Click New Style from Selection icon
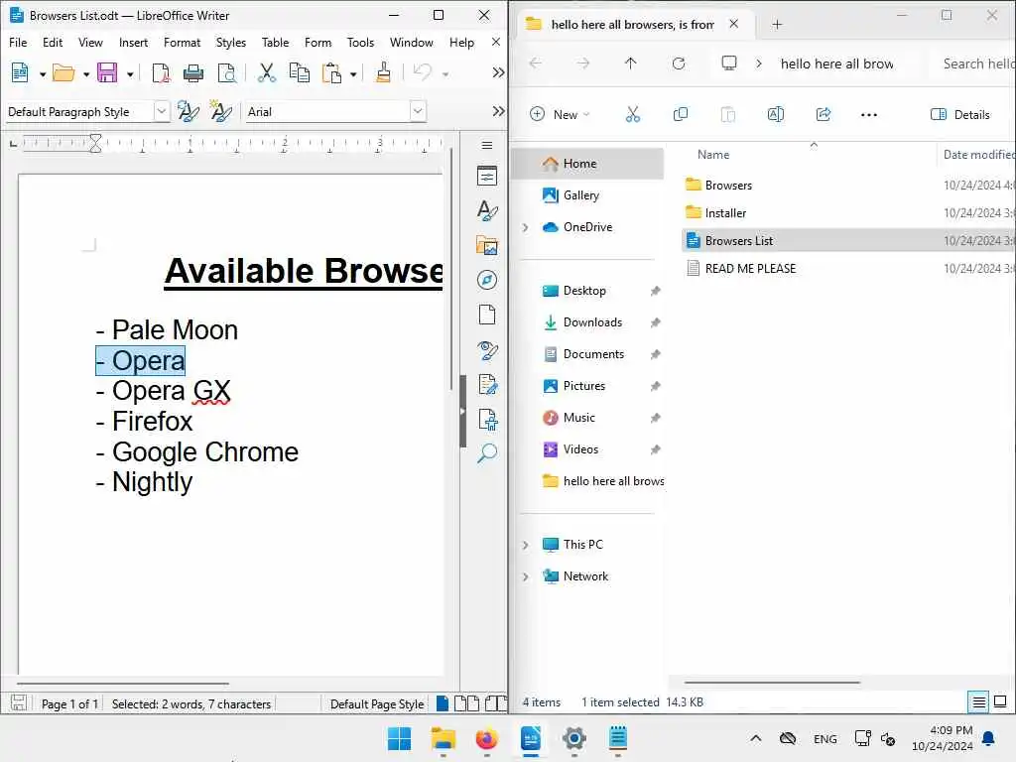This screenshot has width=1016, height=762. [221, 111]
